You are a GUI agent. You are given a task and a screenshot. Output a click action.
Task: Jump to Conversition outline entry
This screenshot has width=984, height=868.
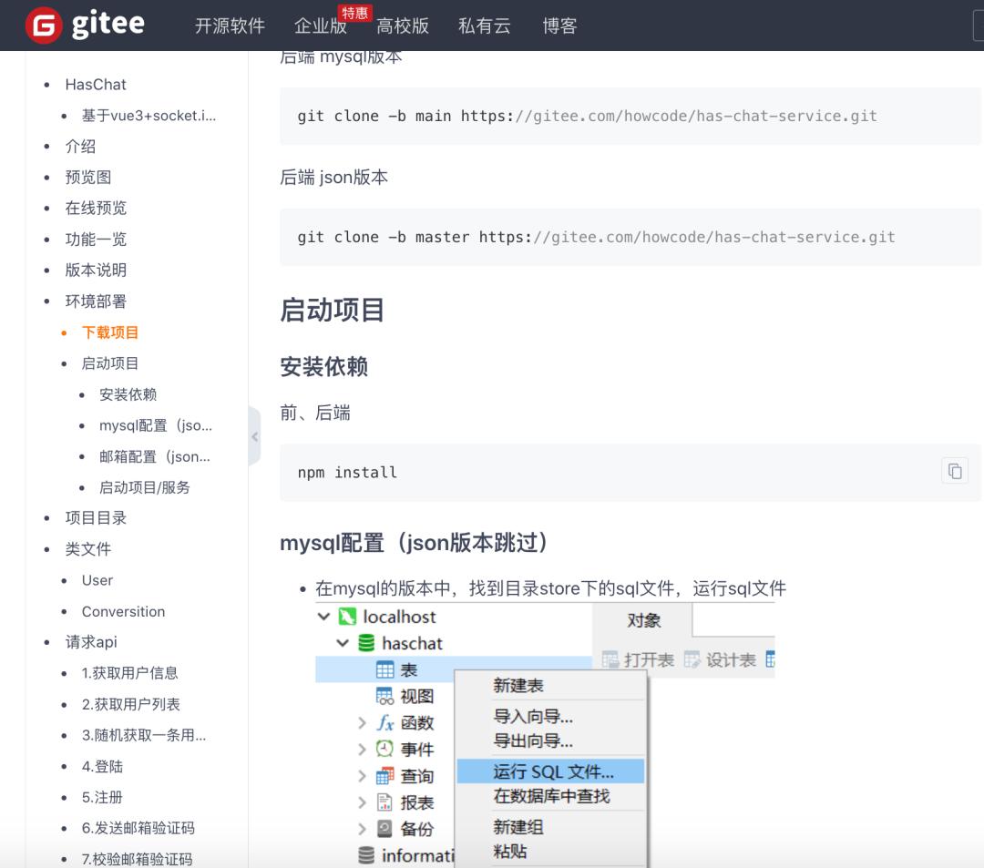[x=123, y=611]
